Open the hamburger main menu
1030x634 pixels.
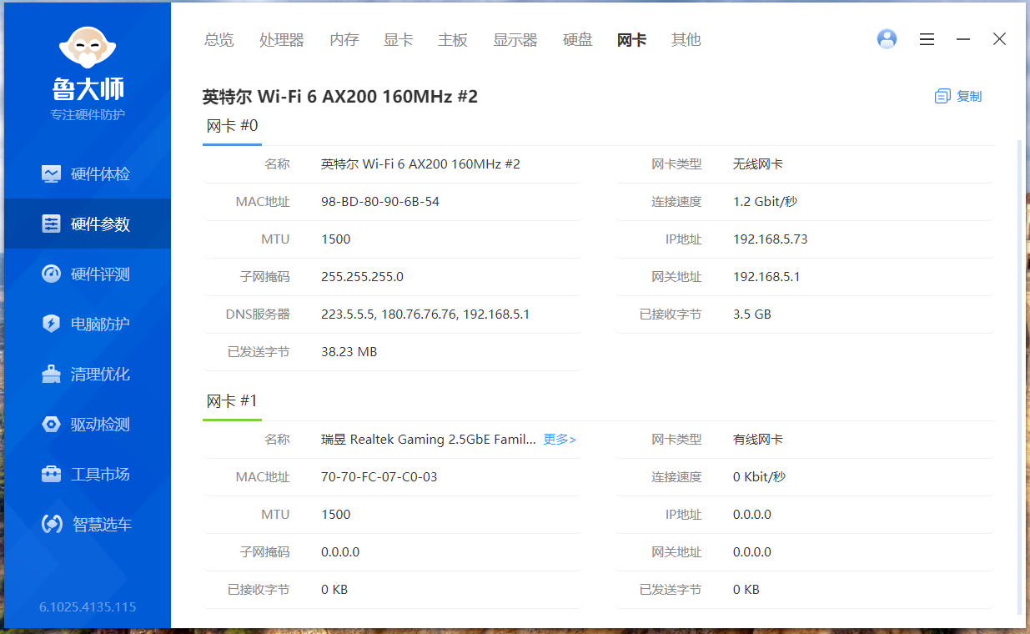pyautogui.click(x=927, y=39)
